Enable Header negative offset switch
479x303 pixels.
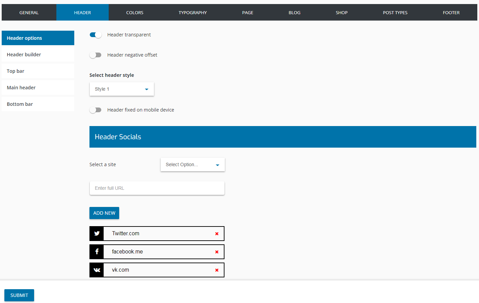(x=96, y=55)
